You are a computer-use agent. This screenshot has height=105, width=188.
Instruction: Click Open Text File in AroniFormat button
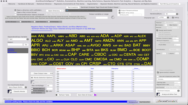click(x=59, y=14)
